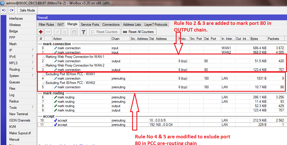This screenshot has height=145, width=287.
Task: Open the Filter funnel icon
Action: (x=84, y=32)
